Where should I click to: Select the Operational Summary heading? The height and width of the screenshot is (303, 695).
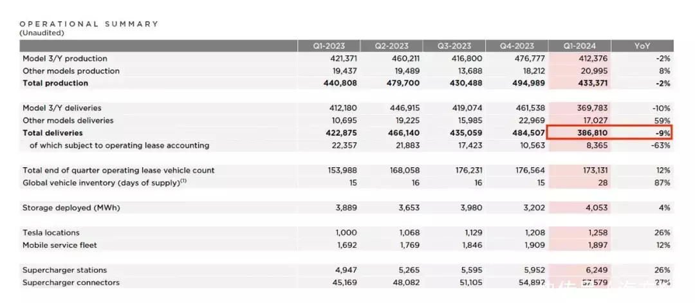pyautogui.click(x=89, y=24)
